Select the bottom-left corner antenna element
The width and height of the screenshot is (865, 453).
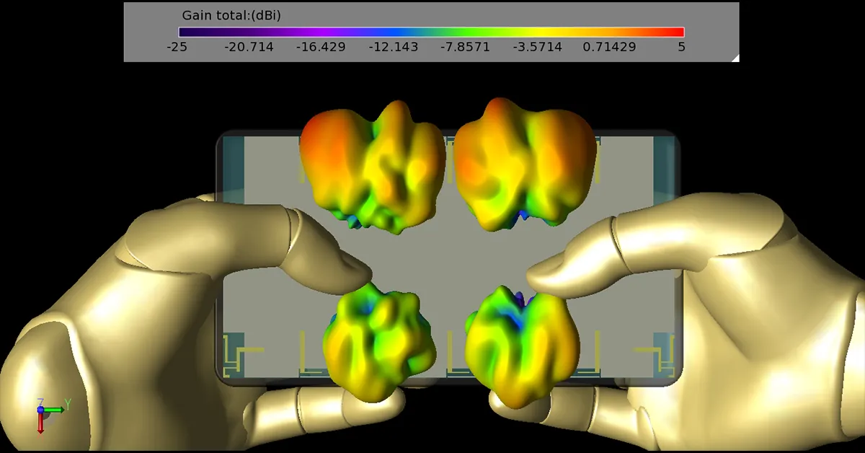[233, 356]
